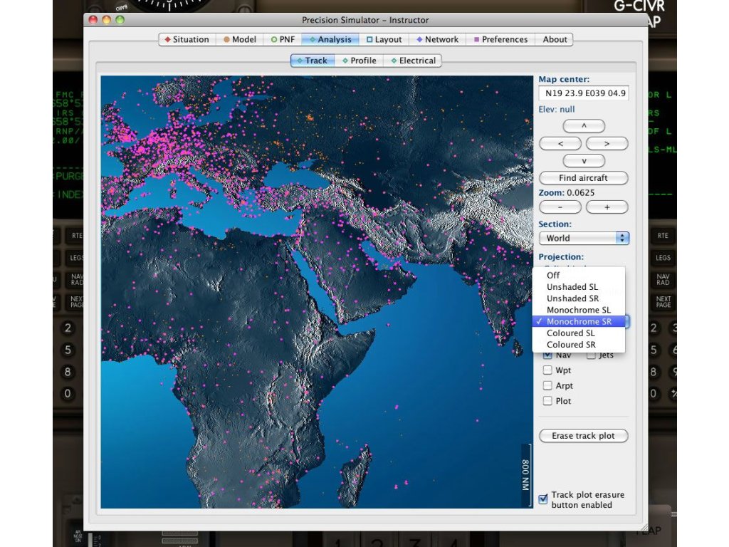This screenshot has height=547, width=729.
Task: Choose Unshaded SR option
Action: 579,298
